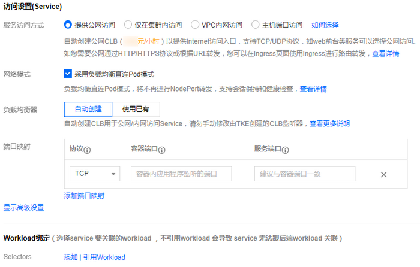Select 提供公网访问 radio option
This screenshot has width=420, height=267.
click(x=68, y=25)
